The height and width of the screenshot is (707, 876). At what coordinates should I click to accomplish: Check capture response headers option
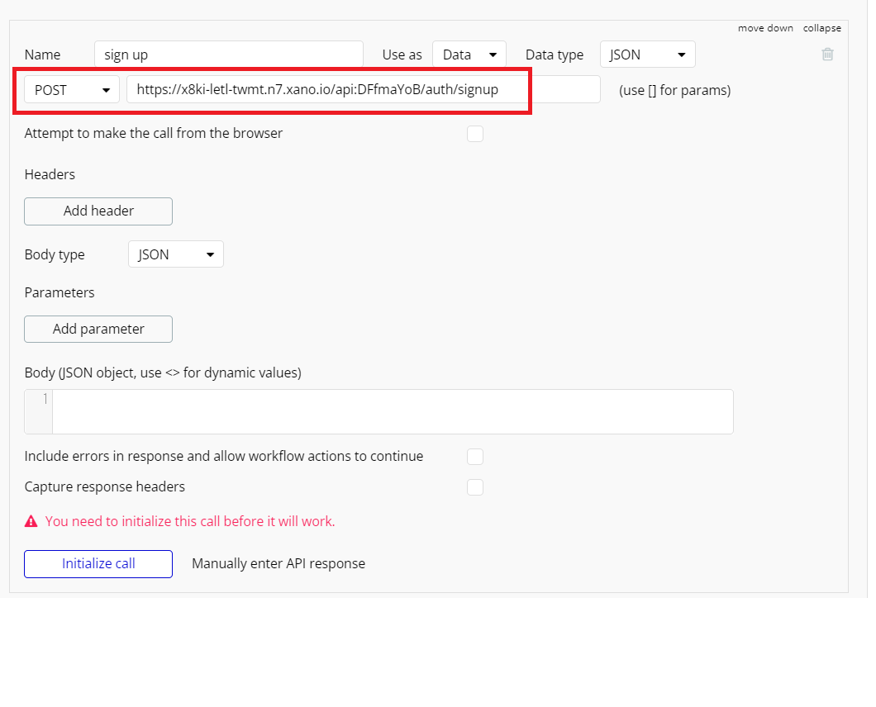(475, 487)
